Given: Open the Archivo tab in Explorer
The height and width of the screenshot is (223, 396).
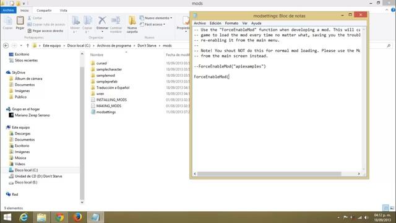Looking at the screenshot, I should click(8, 11).
